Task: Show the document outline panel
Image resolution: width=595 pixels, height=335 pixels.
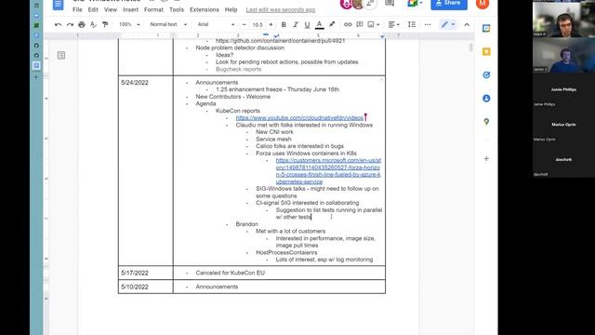Action: tap(61, 56)
